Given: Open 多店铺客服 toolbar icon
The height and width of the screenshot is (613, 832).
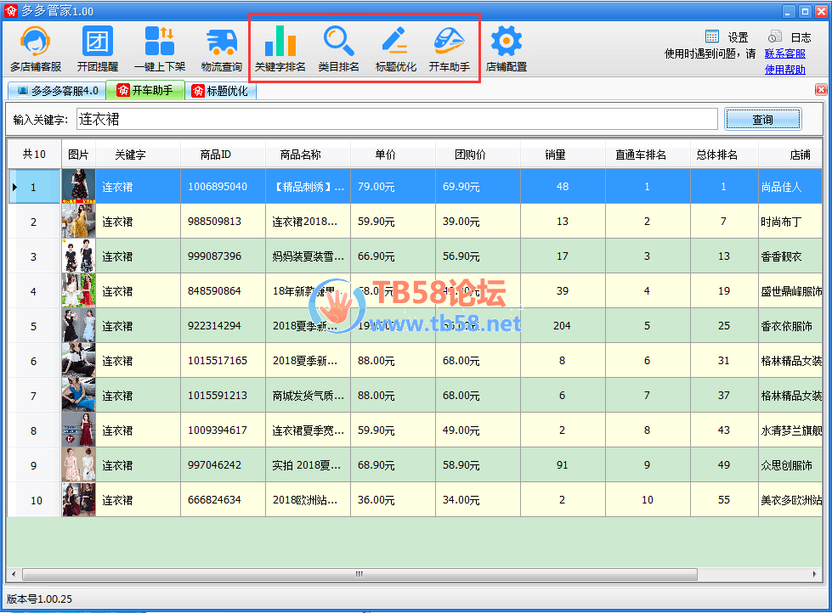Looking at the screenshot, I should [36, 48].
